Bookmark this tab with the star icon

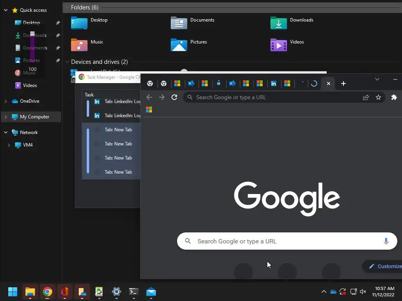coord(378,97)
